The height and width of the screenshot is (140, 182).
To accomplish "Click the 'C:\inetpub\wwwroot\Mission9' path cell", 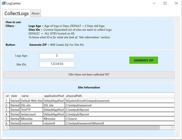I will point(120,123).
